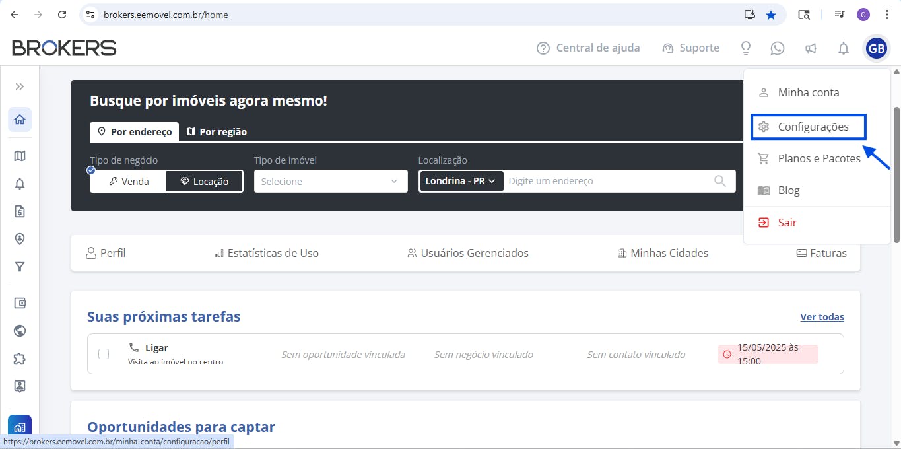Open Usuários Gerenciados tab
The width and height of the screenshot is (901, 449).
tap(468, 253)
